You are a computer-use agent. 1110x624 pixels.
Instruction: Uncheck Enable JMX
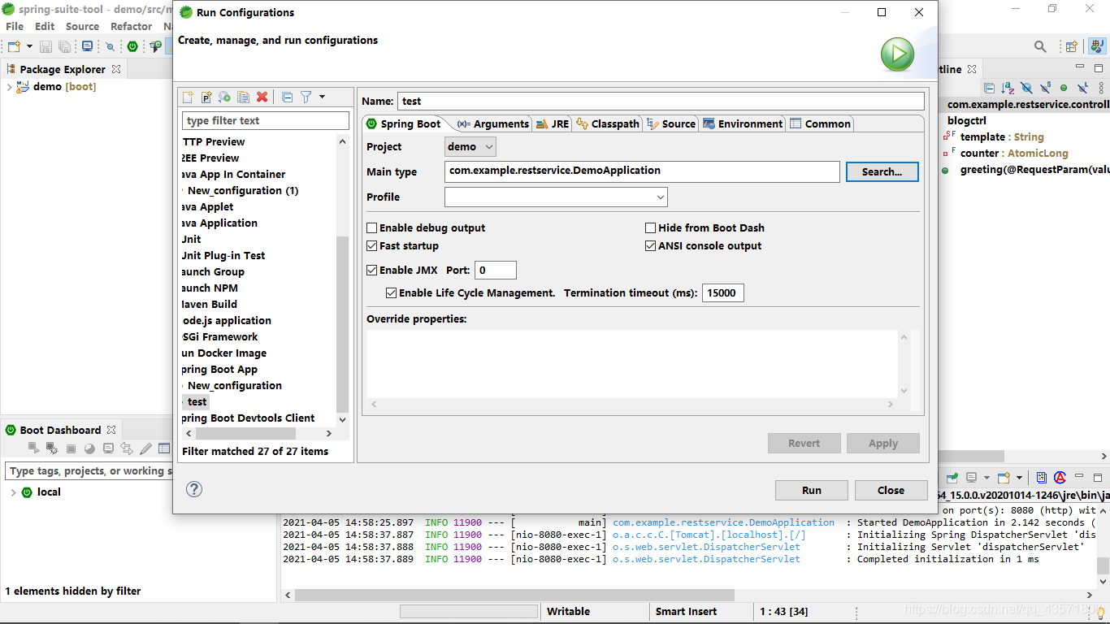372,271
